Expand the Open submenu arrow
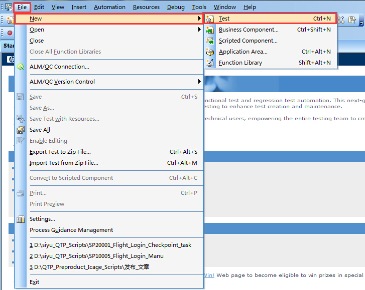365x290 pixels. (199, 30)
